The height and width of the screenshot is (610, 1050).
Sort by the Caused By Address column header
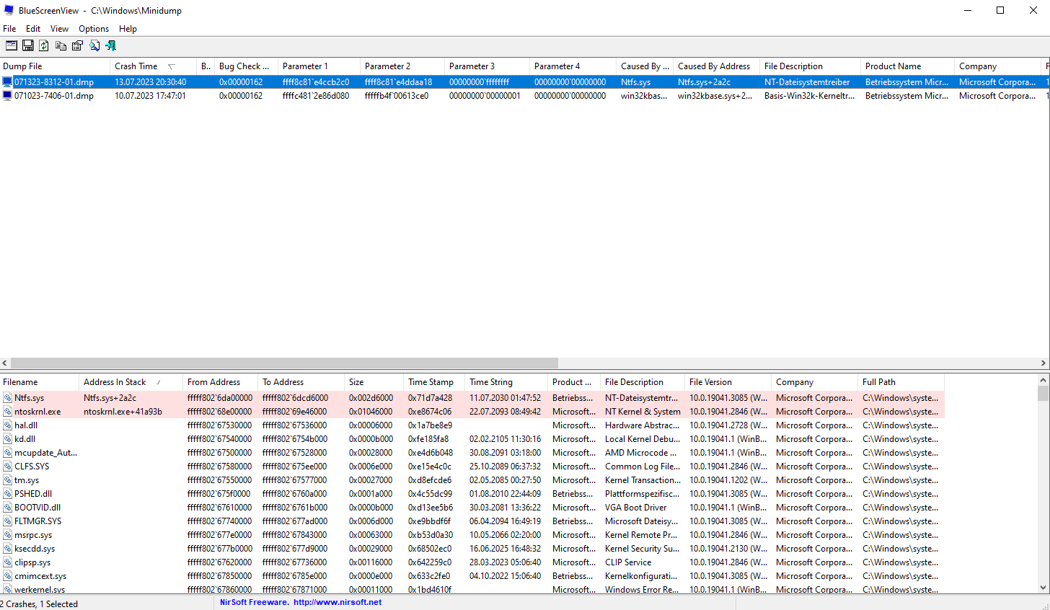(716, 66)
